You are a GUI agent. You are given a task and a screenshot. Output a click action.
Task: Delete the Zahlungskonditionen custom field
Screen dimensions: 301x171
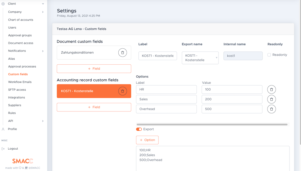(x=122, y=53)
